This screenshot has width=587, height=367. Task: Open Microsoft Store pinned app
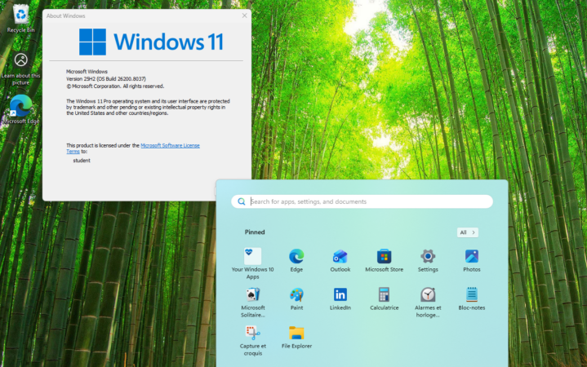pyautogui.click(x=384, y=260)
